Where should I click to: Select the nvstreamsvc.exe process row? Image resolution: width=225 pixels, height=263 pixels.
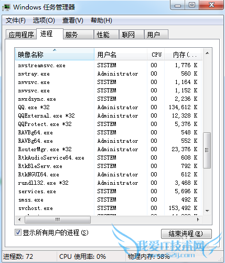coord(109,65)
